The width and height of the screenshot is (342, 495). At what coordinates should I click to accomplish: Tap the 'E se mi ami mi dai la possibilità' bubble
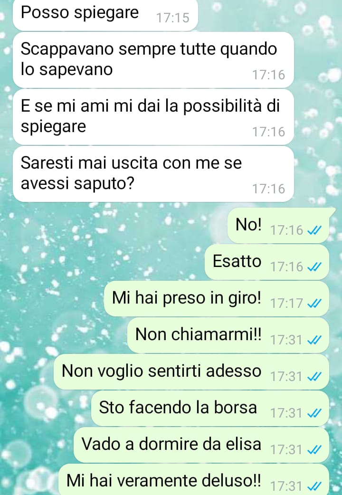click(153, 117)
